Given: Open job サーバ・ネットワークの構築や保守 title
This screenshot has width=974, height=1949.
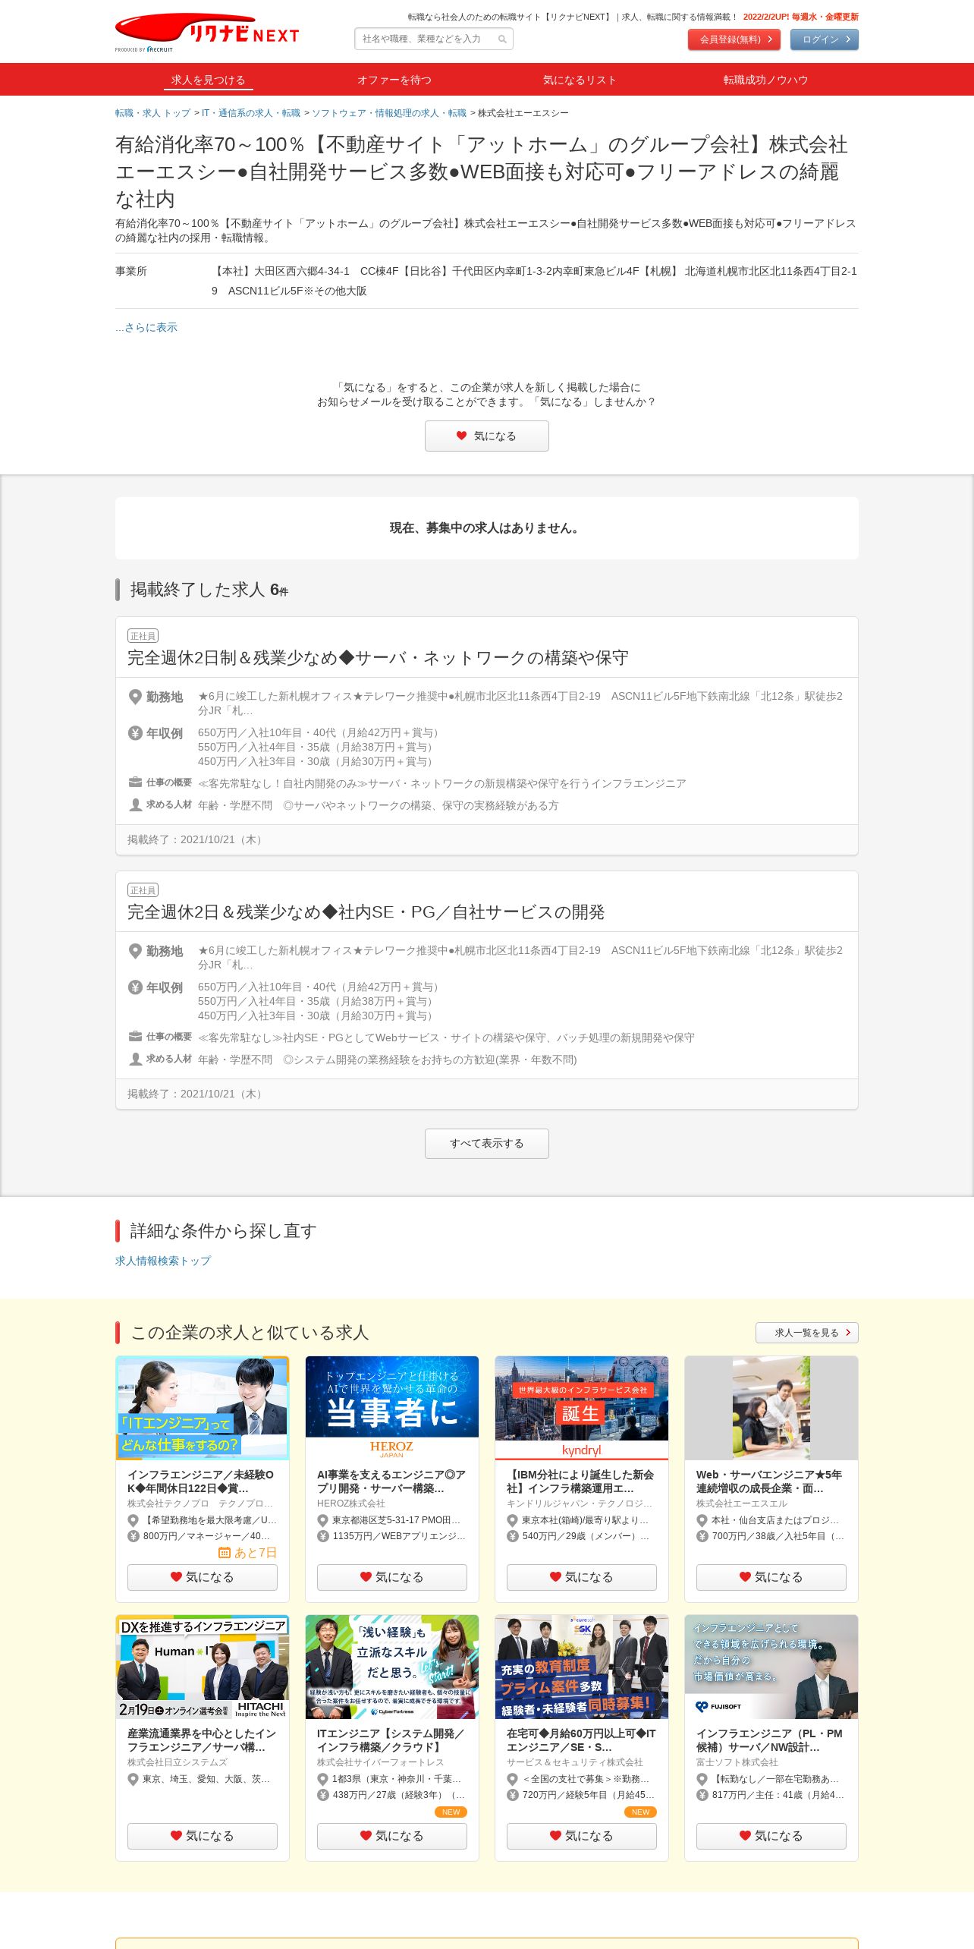Looking at the screenshot, I should (x=378, y=658).
